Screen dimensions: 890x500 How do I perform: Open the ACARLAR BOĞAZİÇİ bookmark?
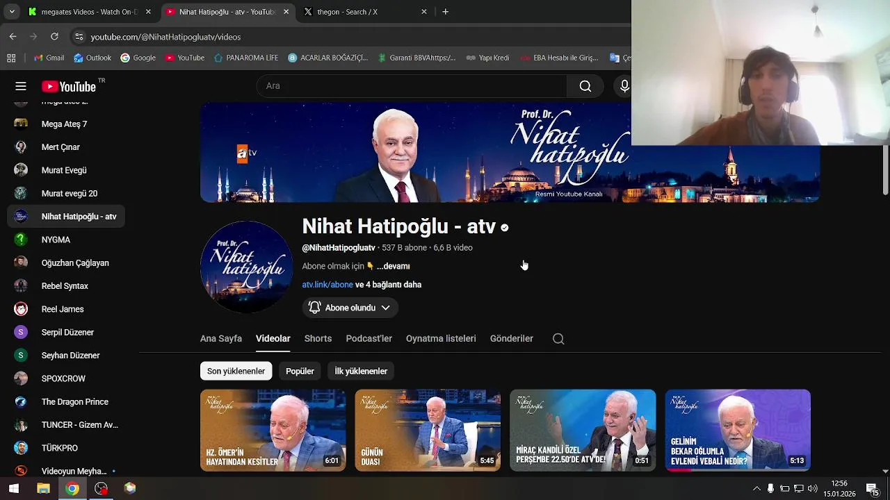(327, 58)
